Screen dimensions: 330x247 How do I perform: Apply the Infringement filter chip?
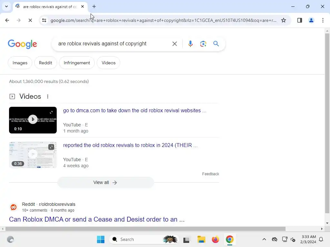tap(77, 63)
